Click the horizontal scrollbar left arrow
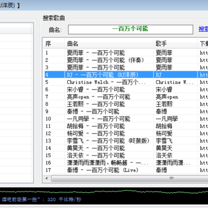 (47, 179)
